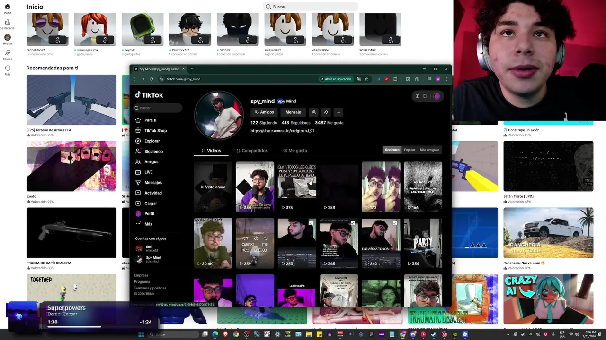Open the video with 375 views
The width and height of the screenshot is (606, 340).
(x=297, y=187)
